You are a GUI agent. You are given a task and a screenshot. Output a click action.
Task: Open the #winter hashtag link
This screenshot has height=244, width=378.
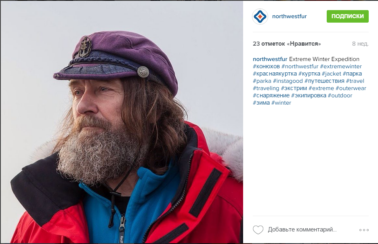coord(281,103)
